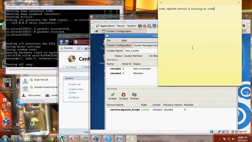Click the Owner column header
Viewport: 252px width, 142px height.
pyautogui.click(x=156, y=105)
